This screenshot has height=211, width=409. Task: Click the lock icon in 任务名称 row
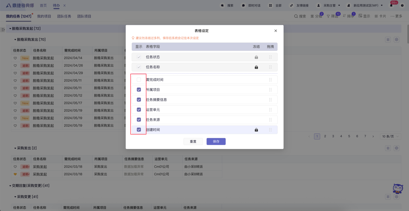pyautogui.click(x=256, y=67)
